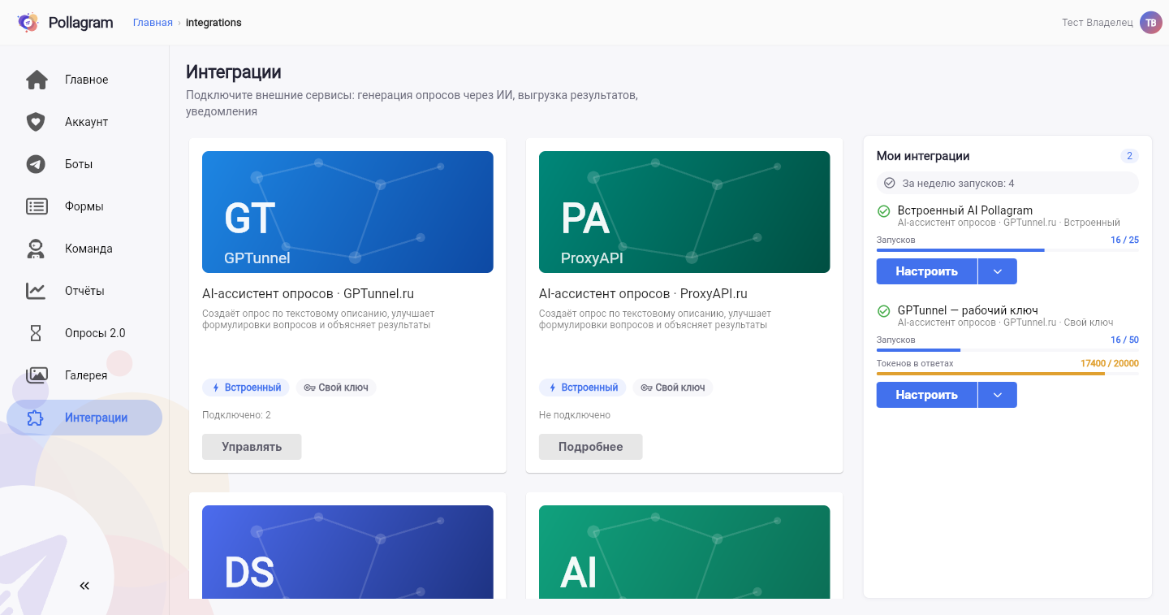Image resolution: width=1169 pixels, height=615 pixels.
Task: Click the Встроенный AI Pollagram title
Action: (x=965, y=210)
